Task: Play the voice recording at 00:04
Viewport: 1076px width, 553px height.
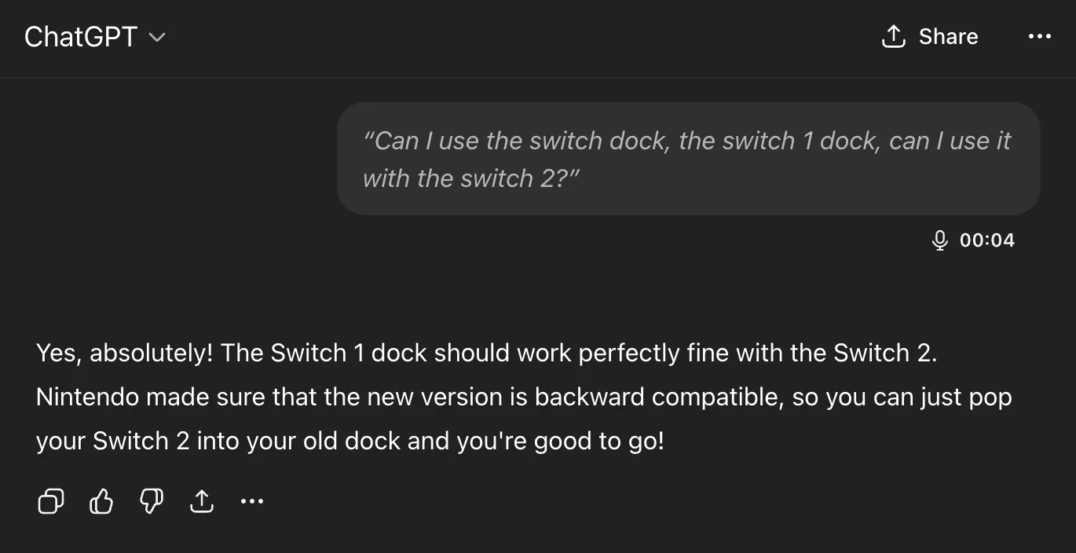Action: point(987,240)
